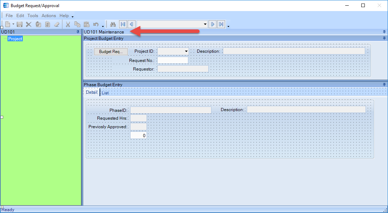The image size is (388, 213).
Task: Open menu bar overflow options arrow
Action: point(72,17)
